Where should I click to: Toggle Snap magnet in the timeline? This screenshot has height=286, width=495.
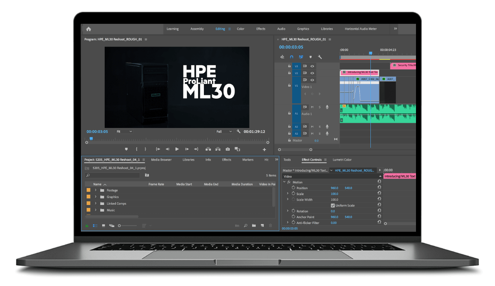292,57
